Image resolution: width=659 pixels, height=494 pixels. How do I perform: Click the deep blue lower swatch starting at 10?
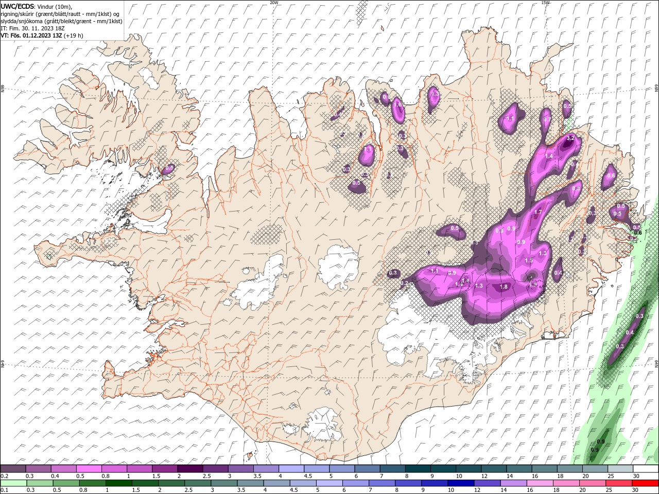pos(461,483)
